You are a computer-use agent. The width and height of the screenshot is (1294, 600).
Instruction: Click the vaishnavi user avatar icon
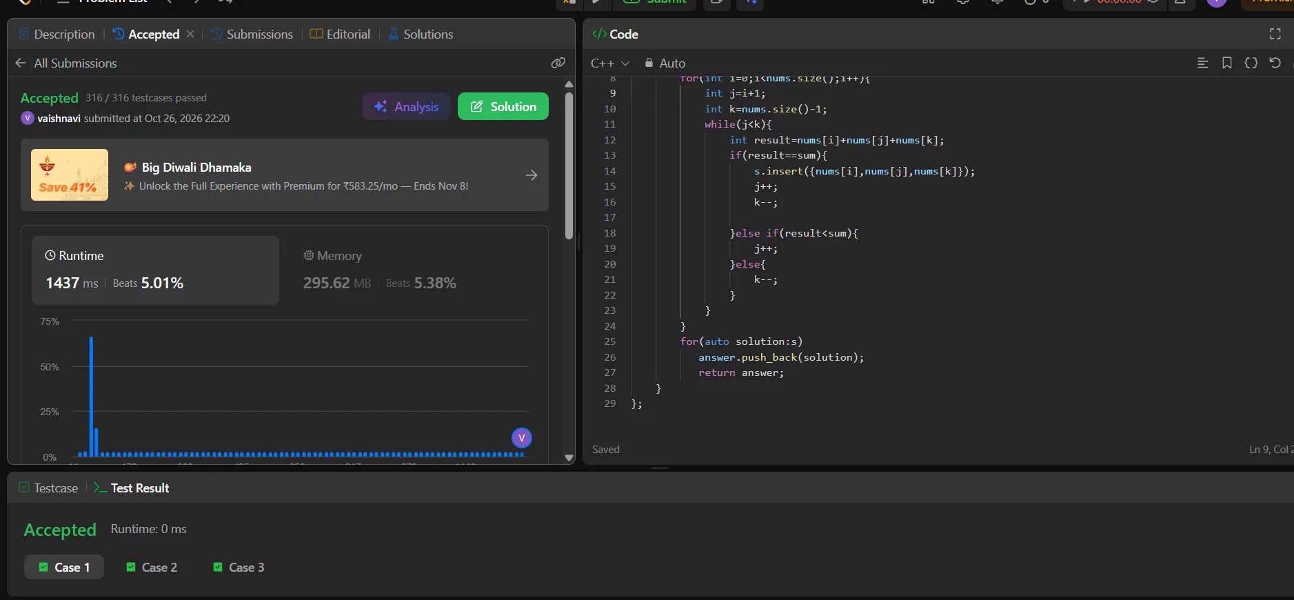tap(27, 118)
